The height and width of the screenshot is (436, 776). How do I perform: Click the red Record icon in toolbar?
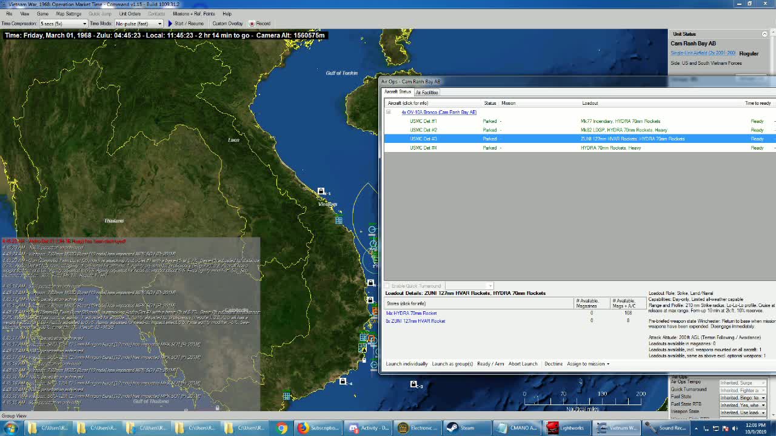point(252,24)
